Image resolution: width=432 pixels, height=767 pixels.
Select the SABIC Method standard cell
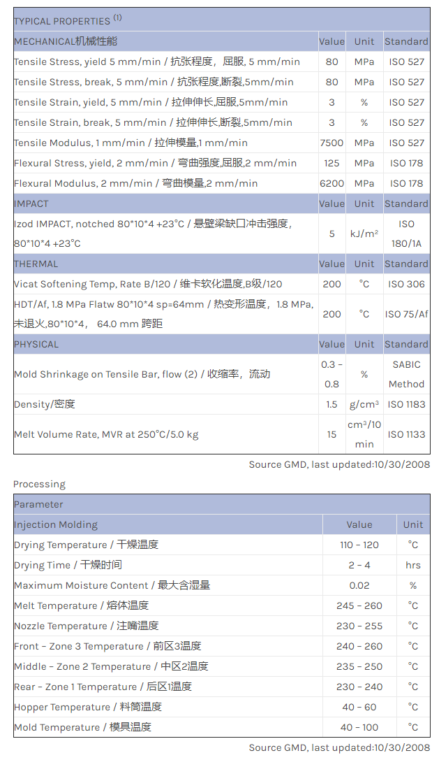tap(407, 374)
